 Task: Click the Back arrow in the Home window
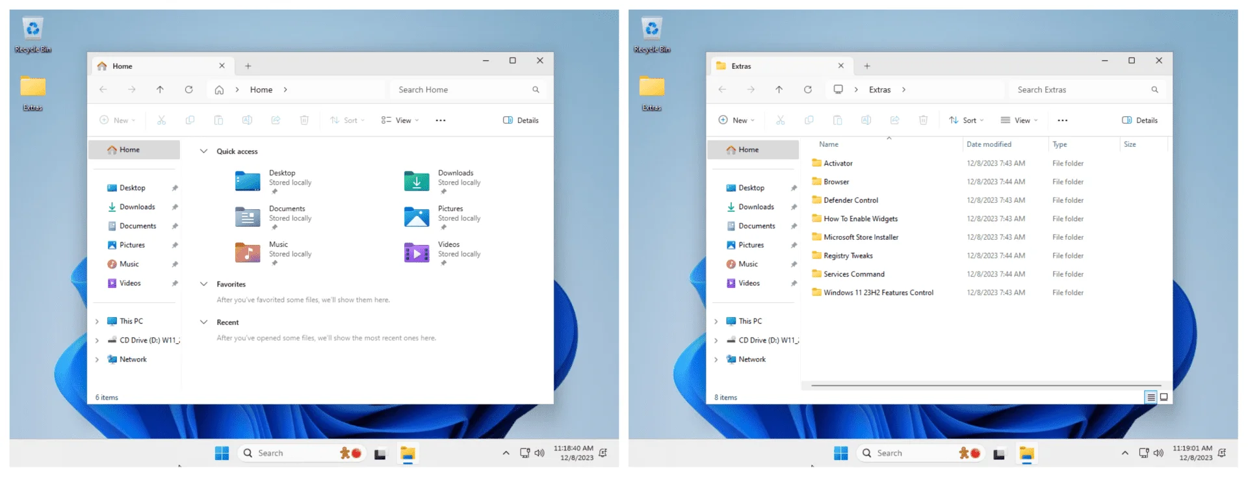coord(103,90)
